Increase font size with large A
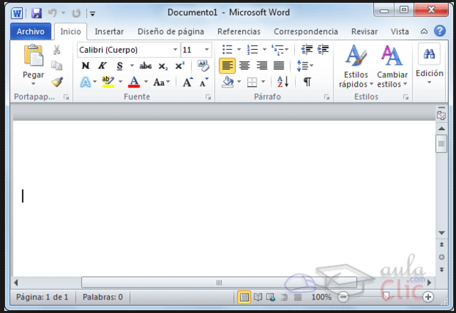The width and height of the screenshot is (456, 313). click(187, 83)
